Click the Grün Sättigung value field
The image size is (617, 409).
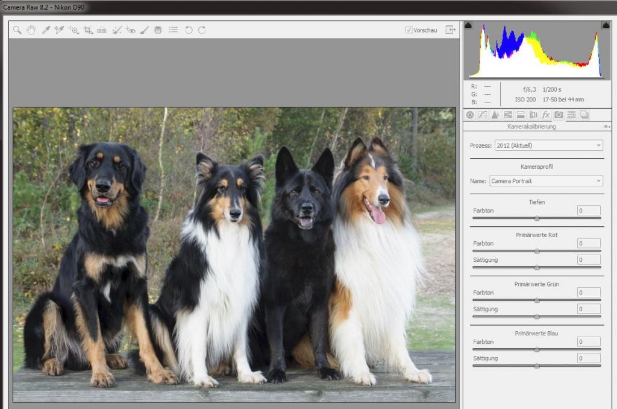pyautogui.click(x=589, y=309)
